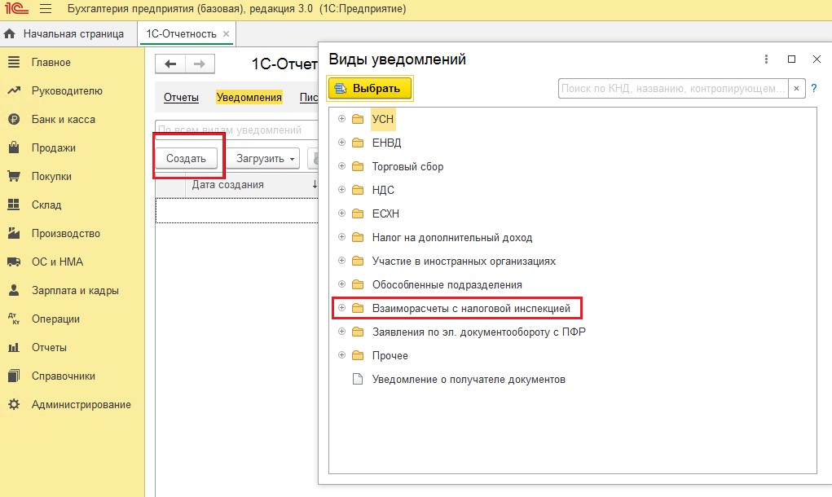Click the ОС и НМА truck icon
This screenshot has height=497, width=832.
tap(14, 262)
